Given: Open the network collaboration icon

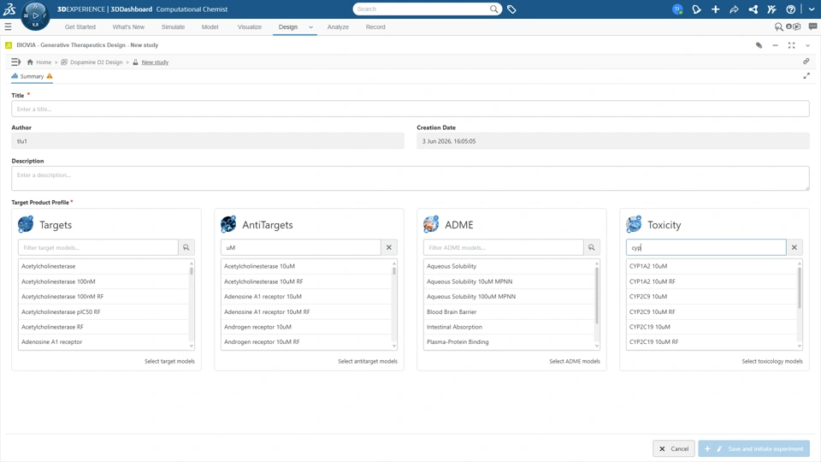Looking at the screenshot, I should click(x=753, y=9).
